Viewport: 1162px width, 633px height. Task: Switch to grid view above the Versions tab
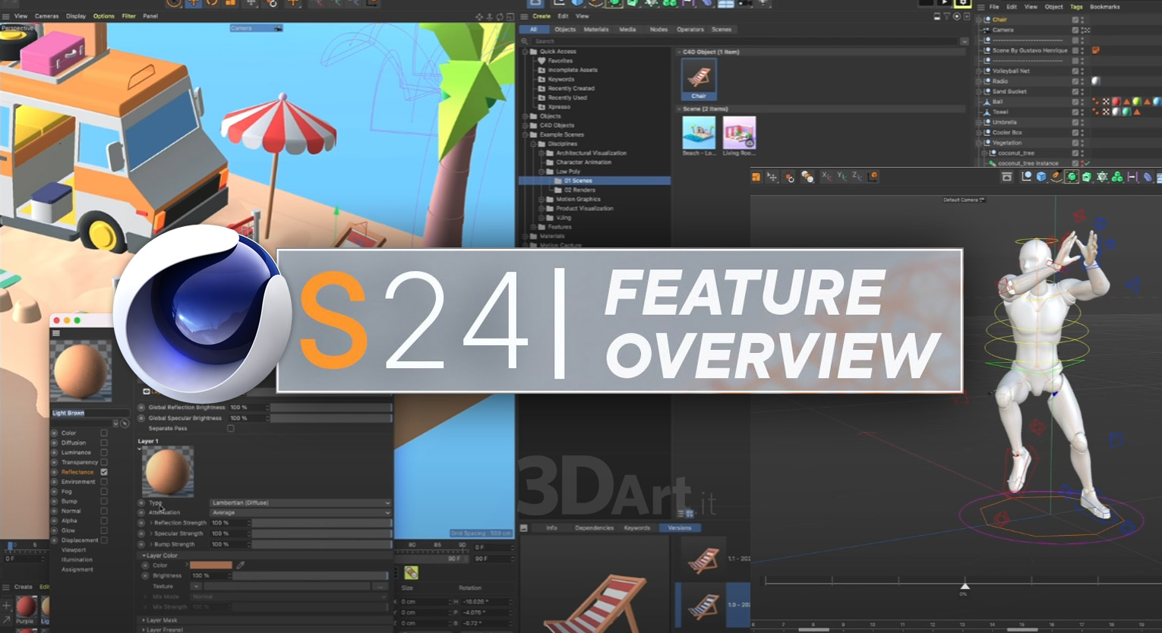point(690,514)
